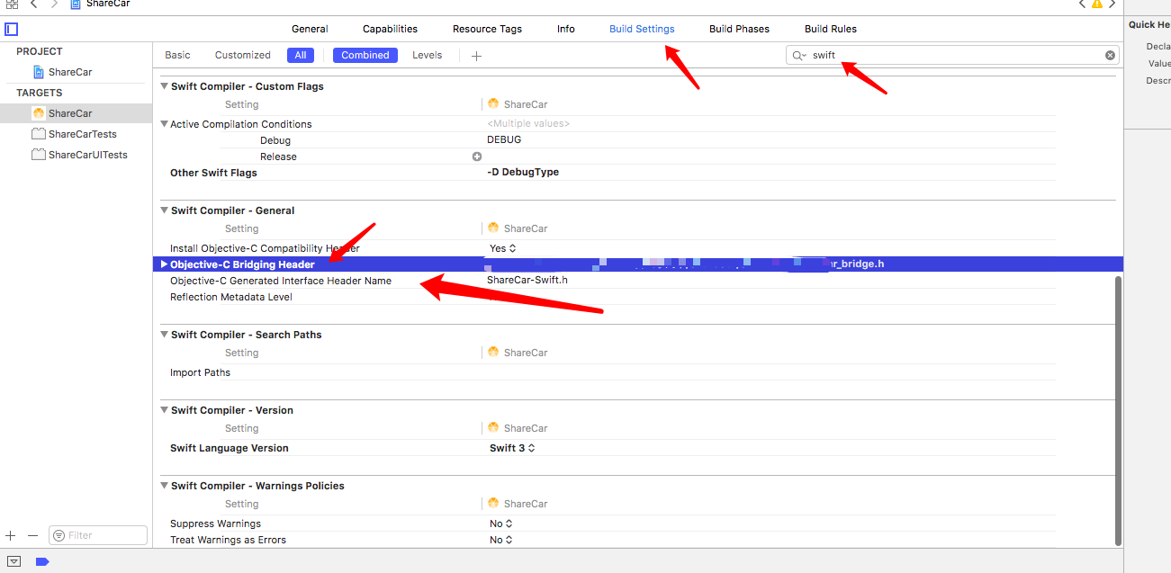
Task: Show Basic build settings
Action: pyautogui.click(x=177, y=55)
